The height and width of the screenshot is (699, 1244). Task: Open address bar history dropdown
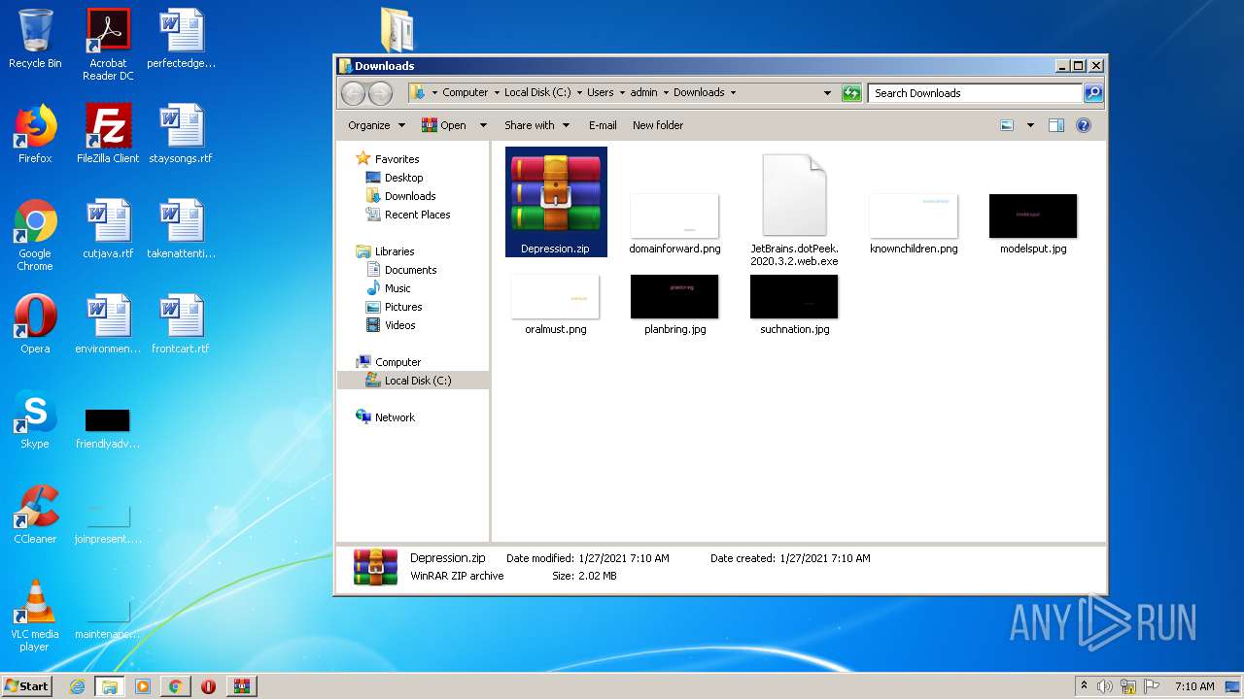click(827, 93)
